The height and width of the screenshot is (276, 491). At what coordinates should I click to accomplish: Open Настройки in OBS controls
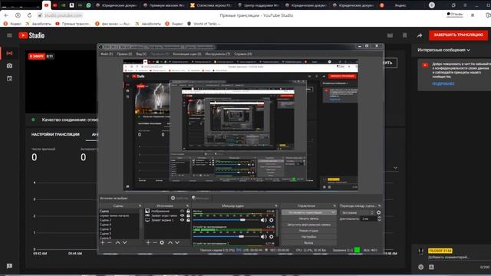[308, 237]
